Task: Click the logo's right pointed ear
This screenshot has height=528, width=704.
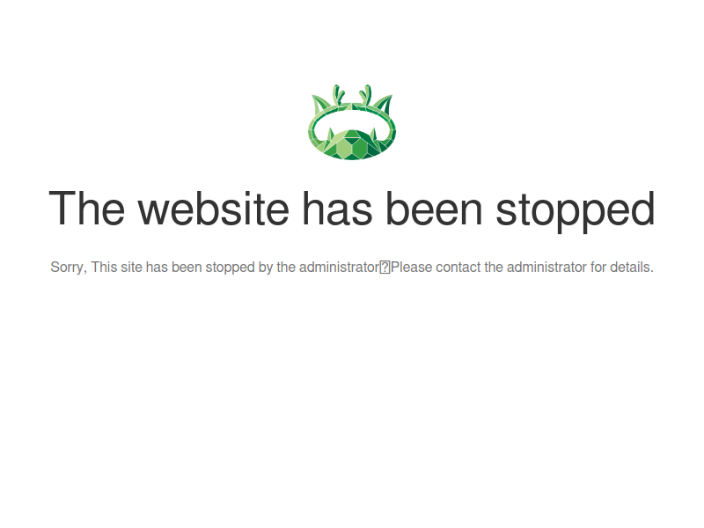Action: (383, 106)
